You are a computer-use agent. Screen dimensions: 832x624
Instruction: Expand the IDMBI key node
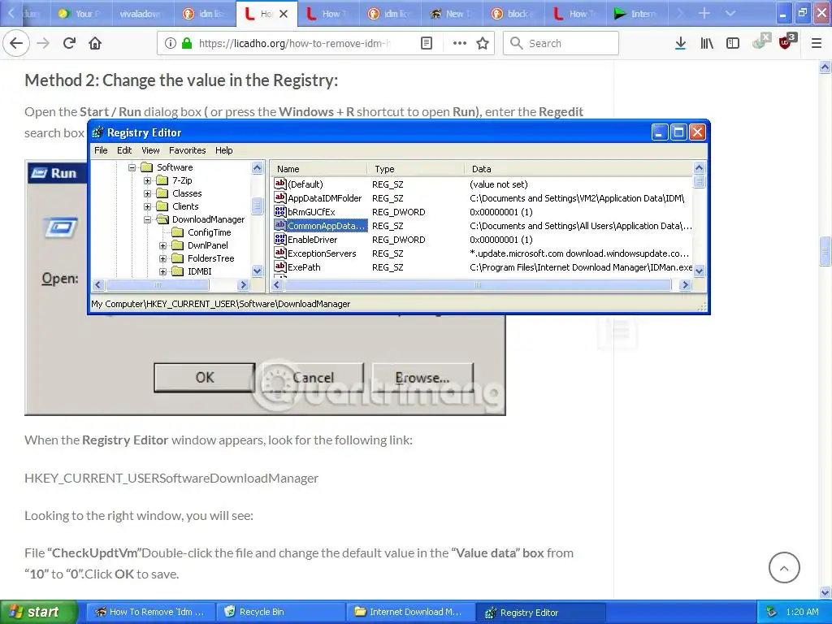[162, 271]
